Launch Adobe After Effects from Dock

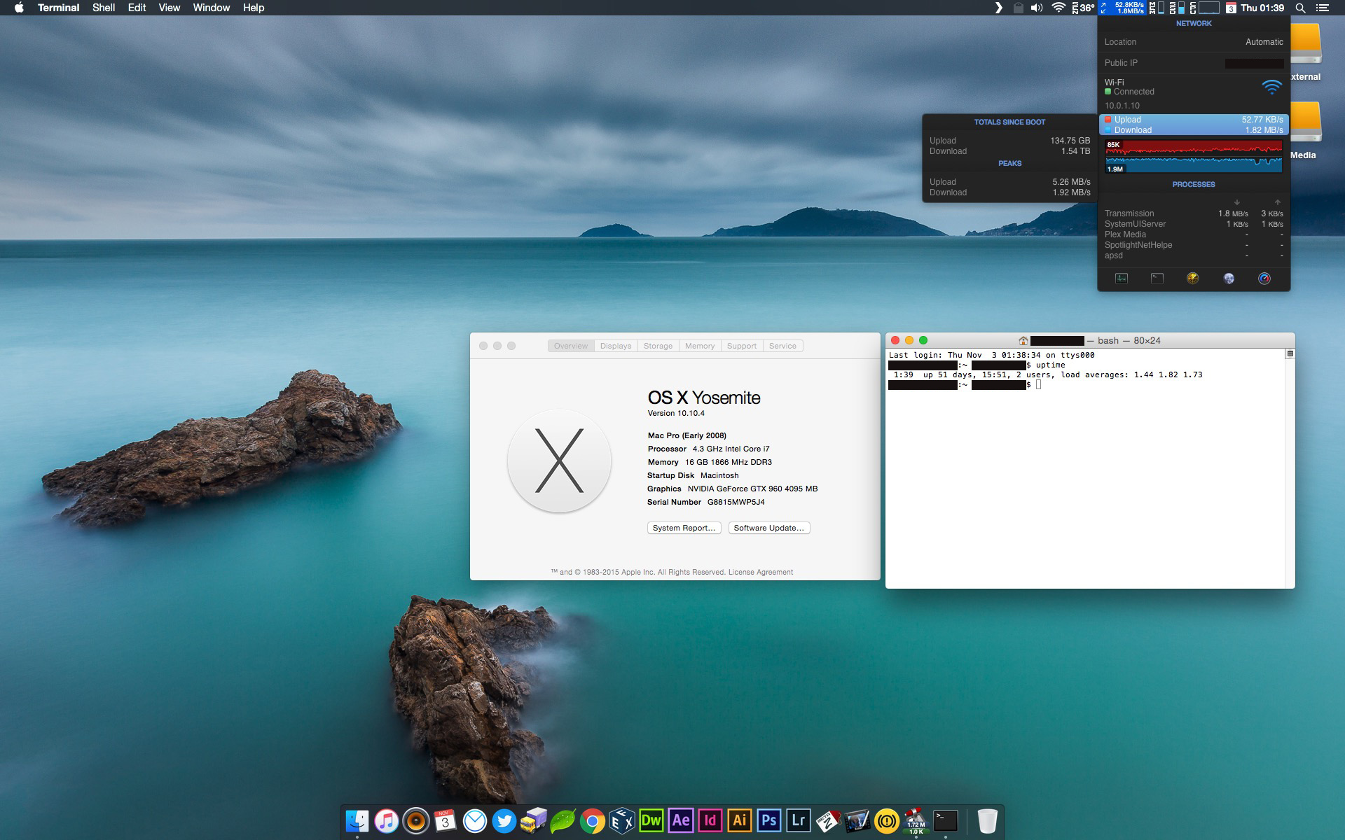(680, 820)
